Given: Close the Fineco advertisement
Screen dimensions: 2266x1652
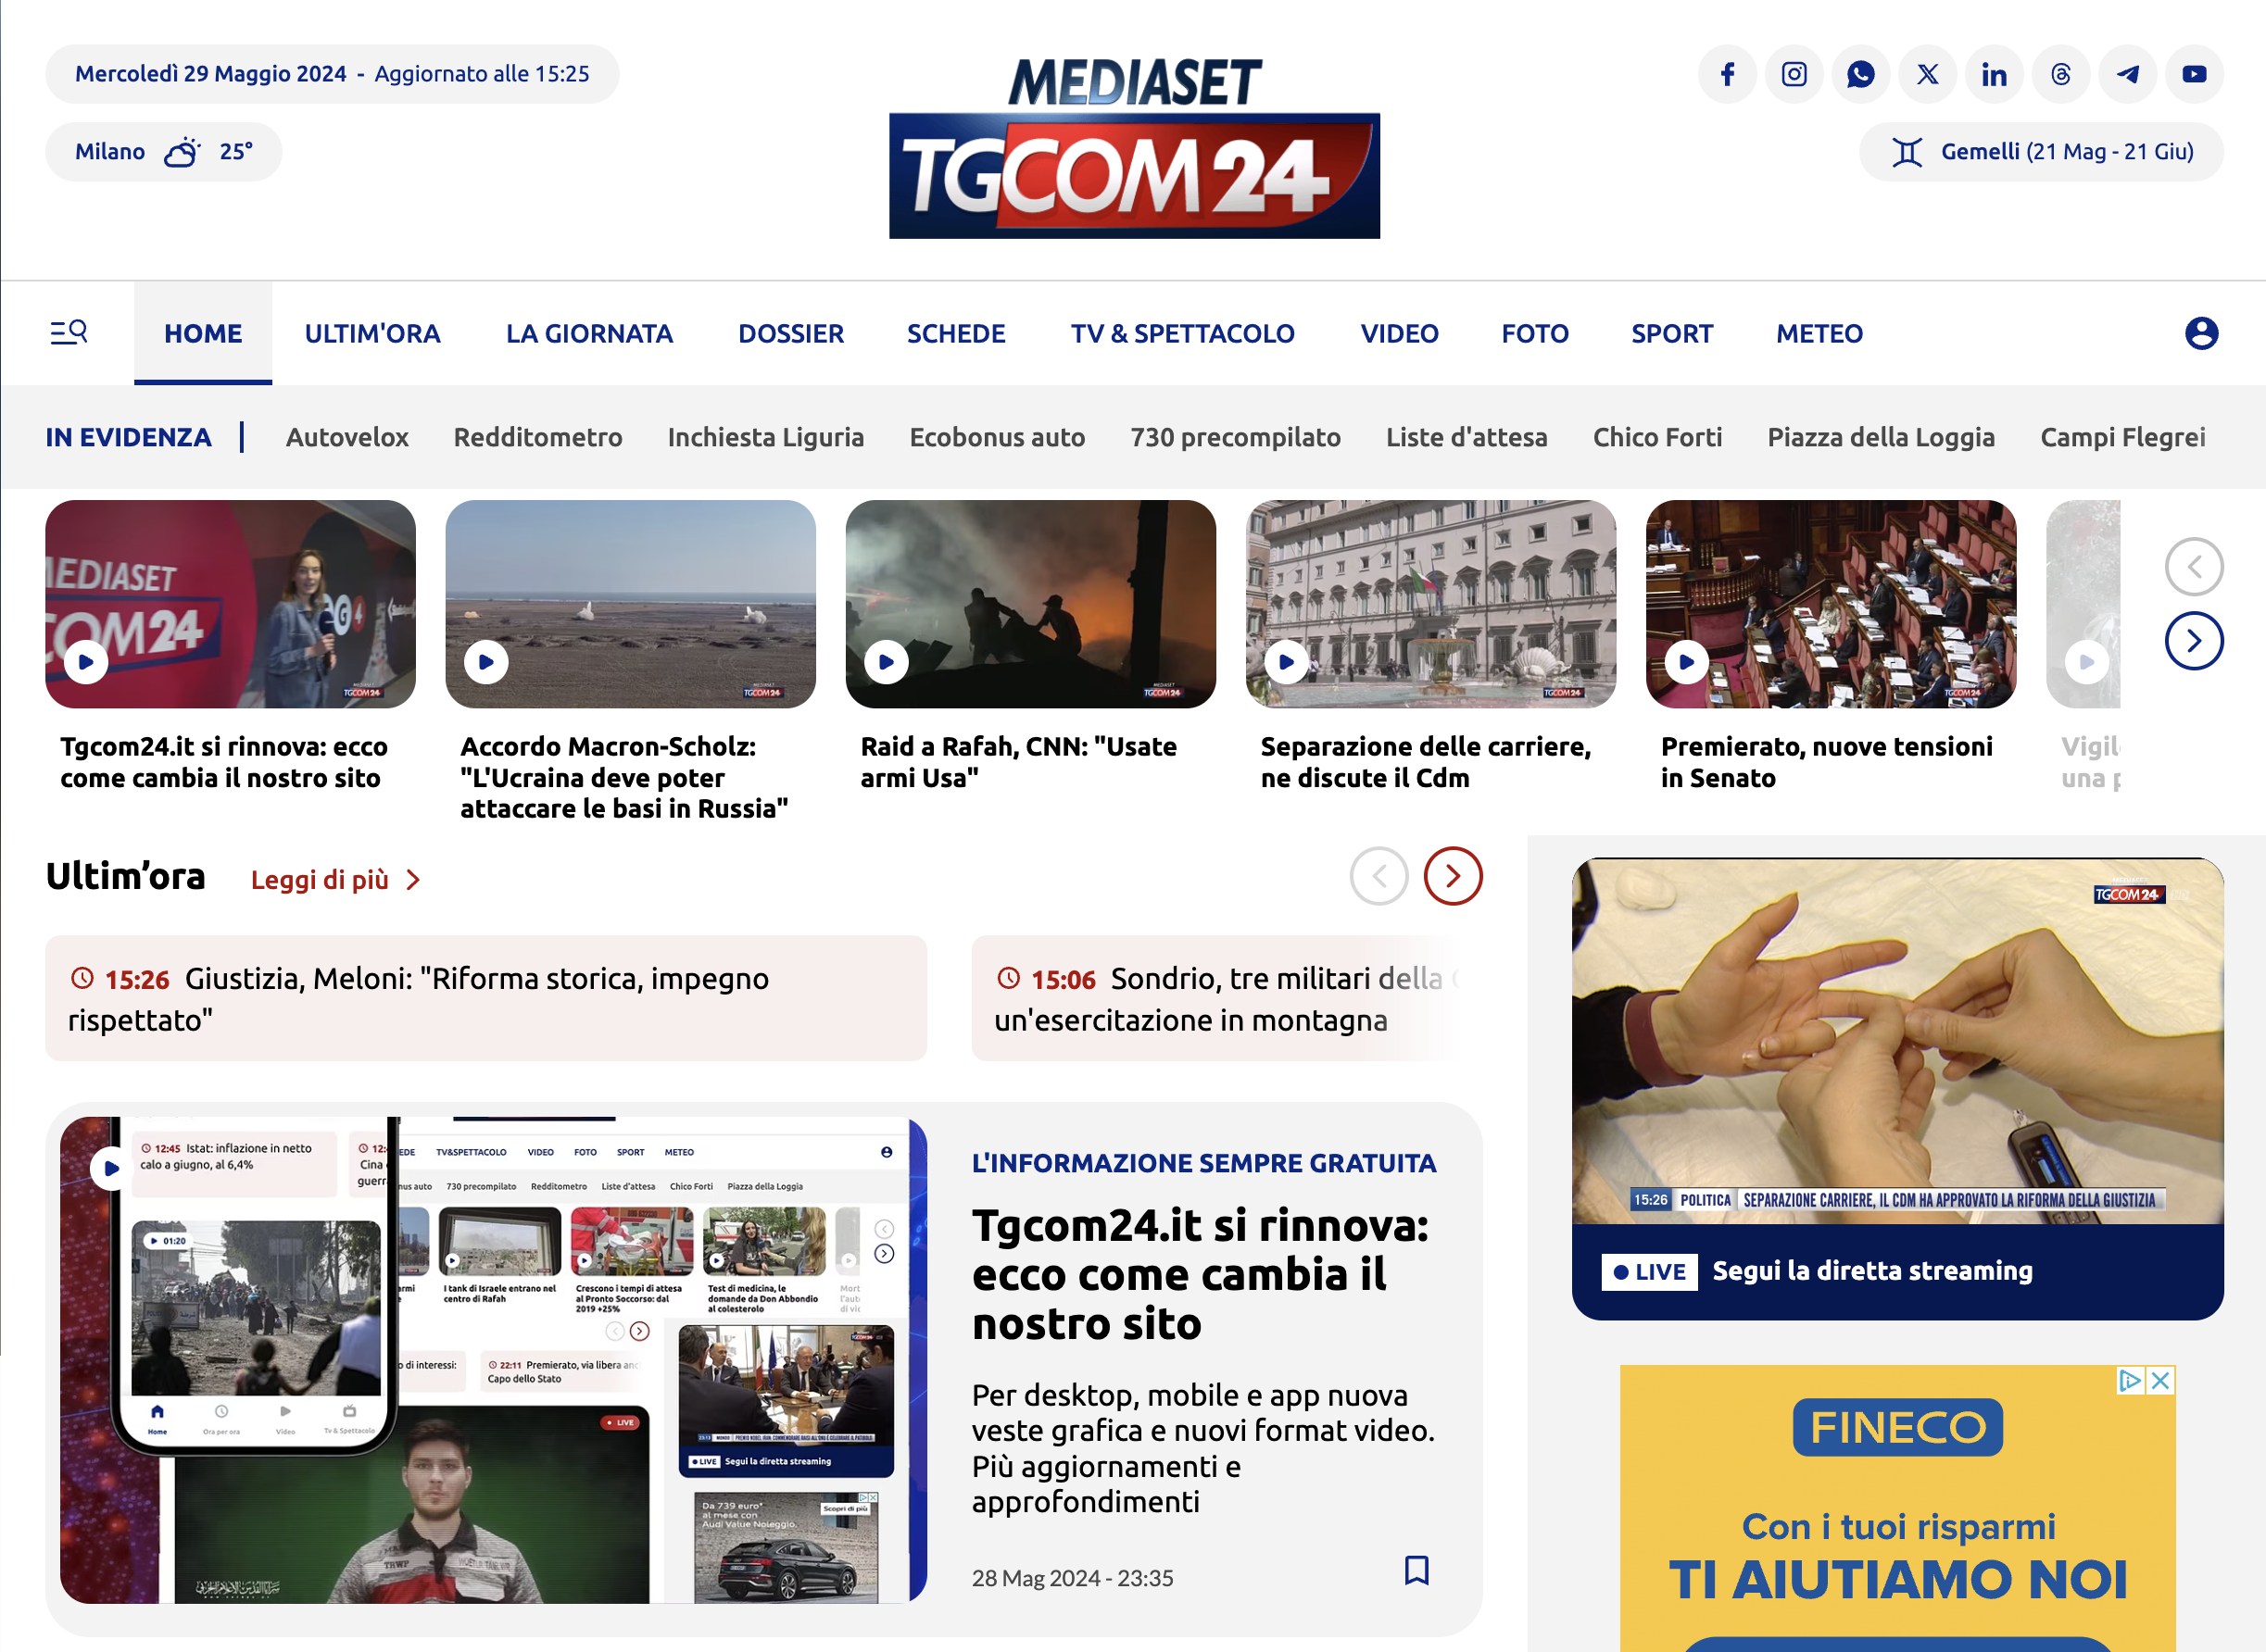Looking at the screenshot, I should click(2160, 1381).
